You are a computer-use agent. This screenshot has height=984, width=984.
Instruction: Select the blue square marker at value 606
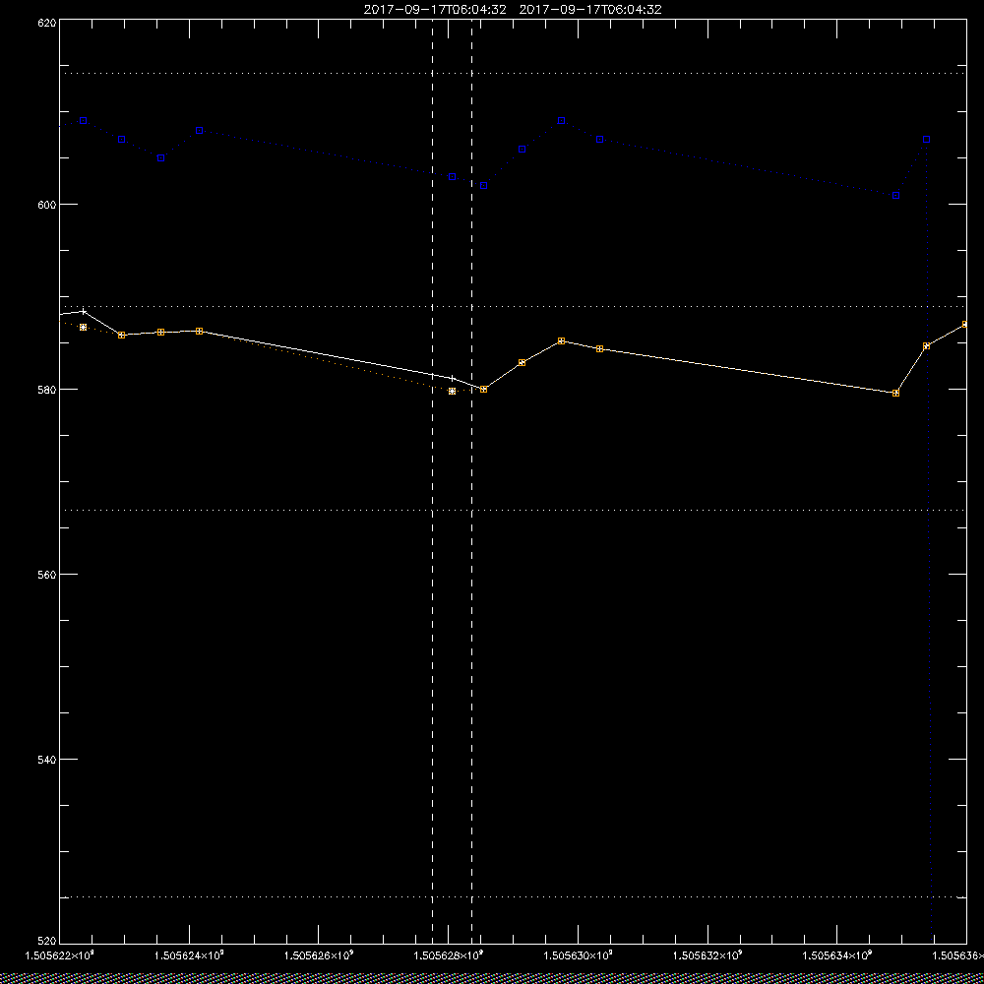[x=523, y=150]
